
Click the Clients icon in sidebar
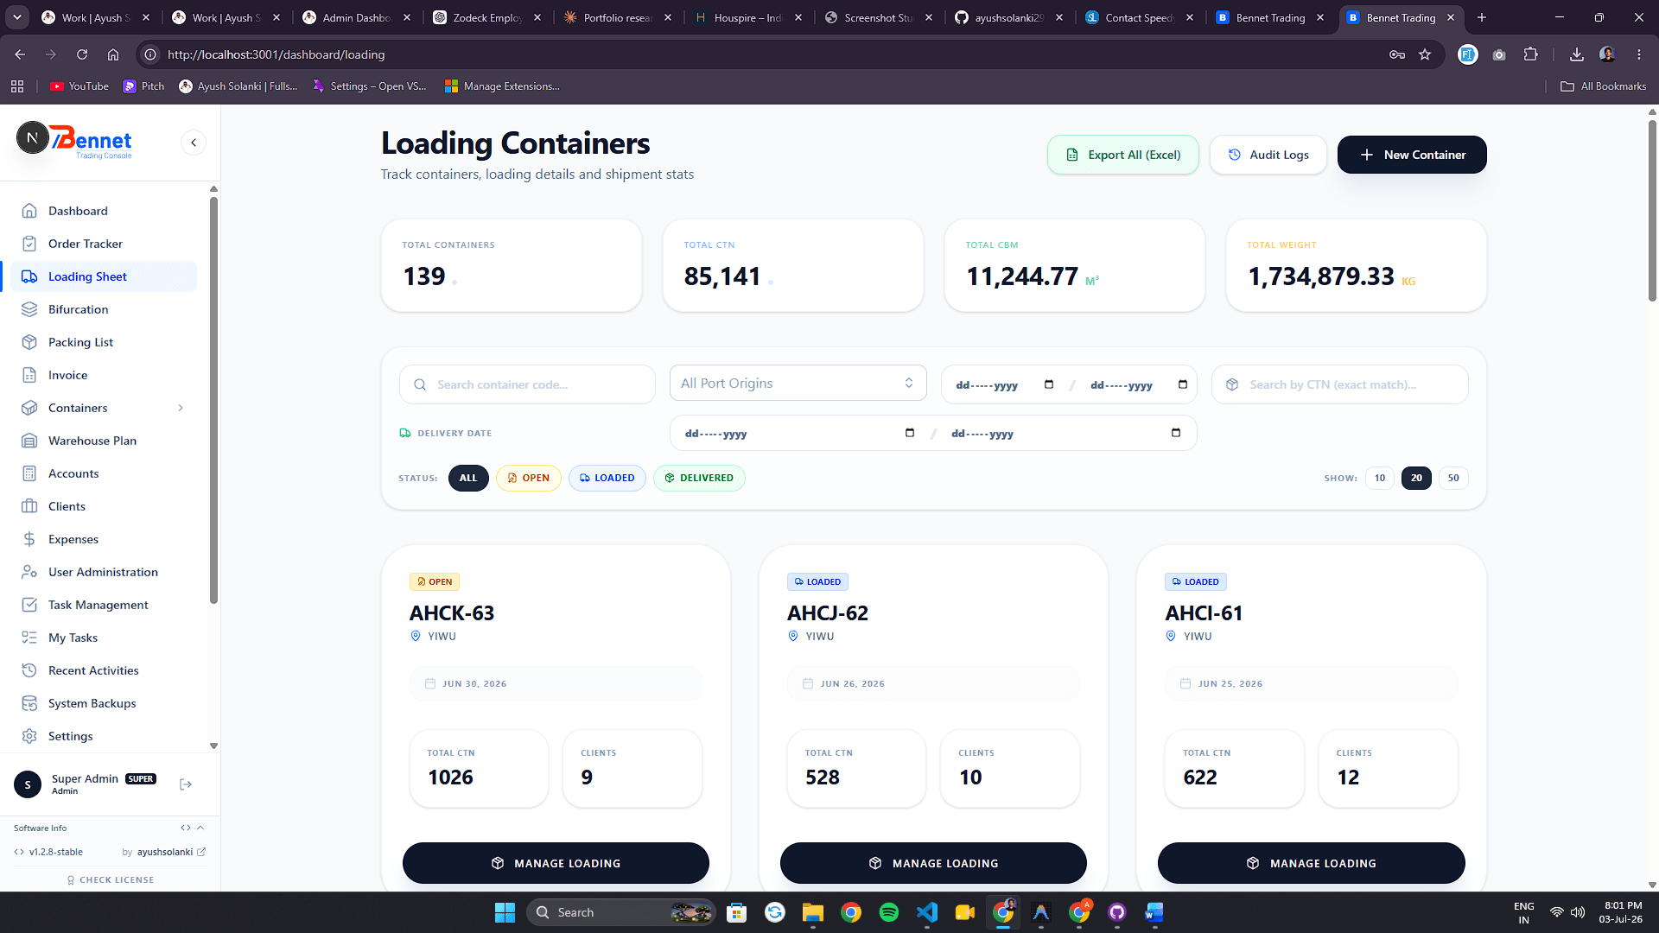(x=29, y=506)
